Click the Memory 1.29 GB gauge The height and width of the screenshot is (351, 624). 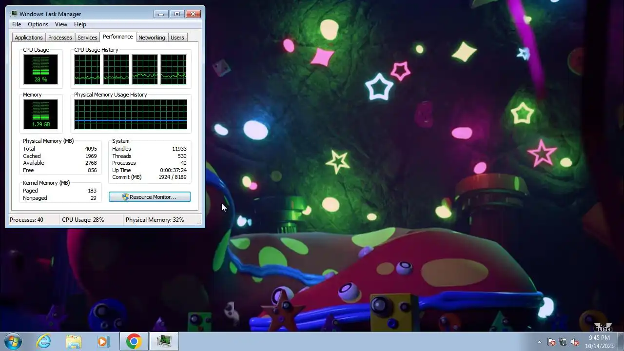pos(40,114)
